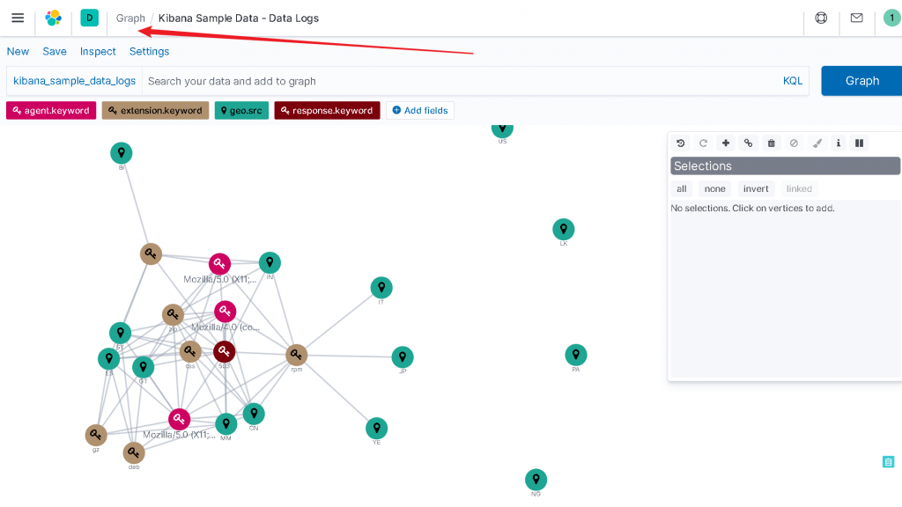Open the D space selector avatar
The height and width of the screenshot is (507, 902).
tap(89, 18)
